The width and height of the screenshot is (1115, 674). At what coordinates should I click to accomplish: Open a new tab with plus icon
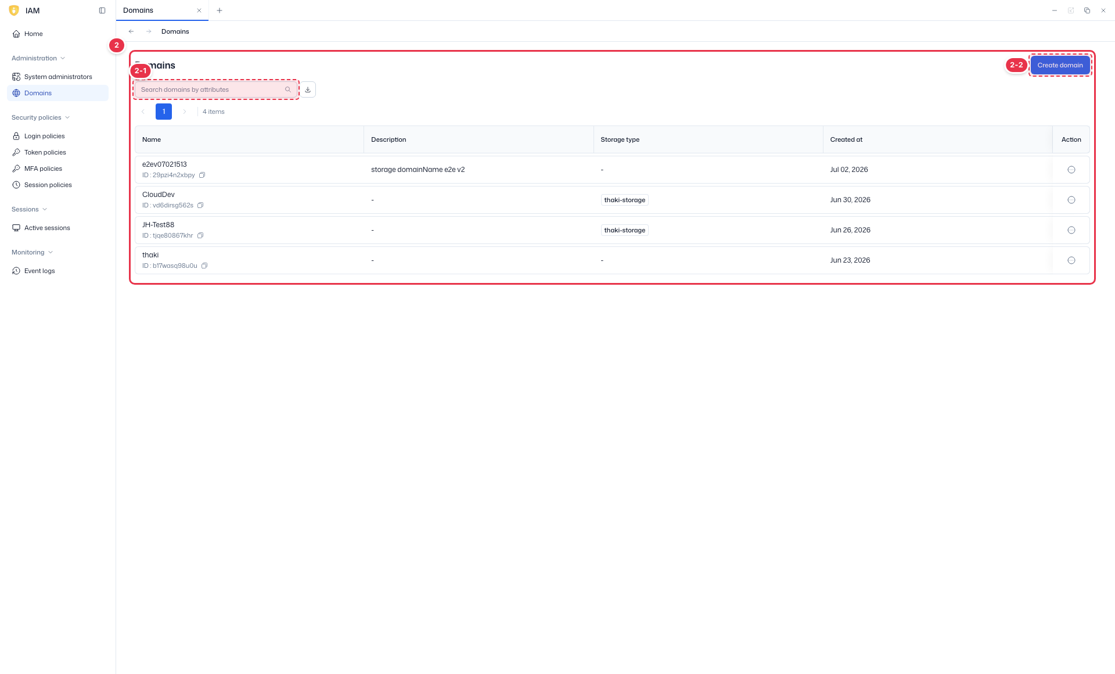[x=220, y=10]
